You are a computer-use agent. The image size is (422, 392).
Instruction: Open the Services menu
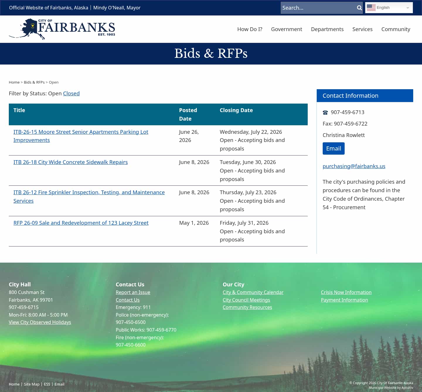[363, 29]
